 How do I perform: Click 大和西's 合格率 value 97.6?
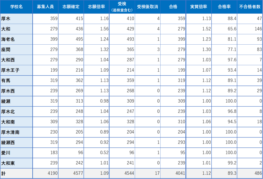232,59
